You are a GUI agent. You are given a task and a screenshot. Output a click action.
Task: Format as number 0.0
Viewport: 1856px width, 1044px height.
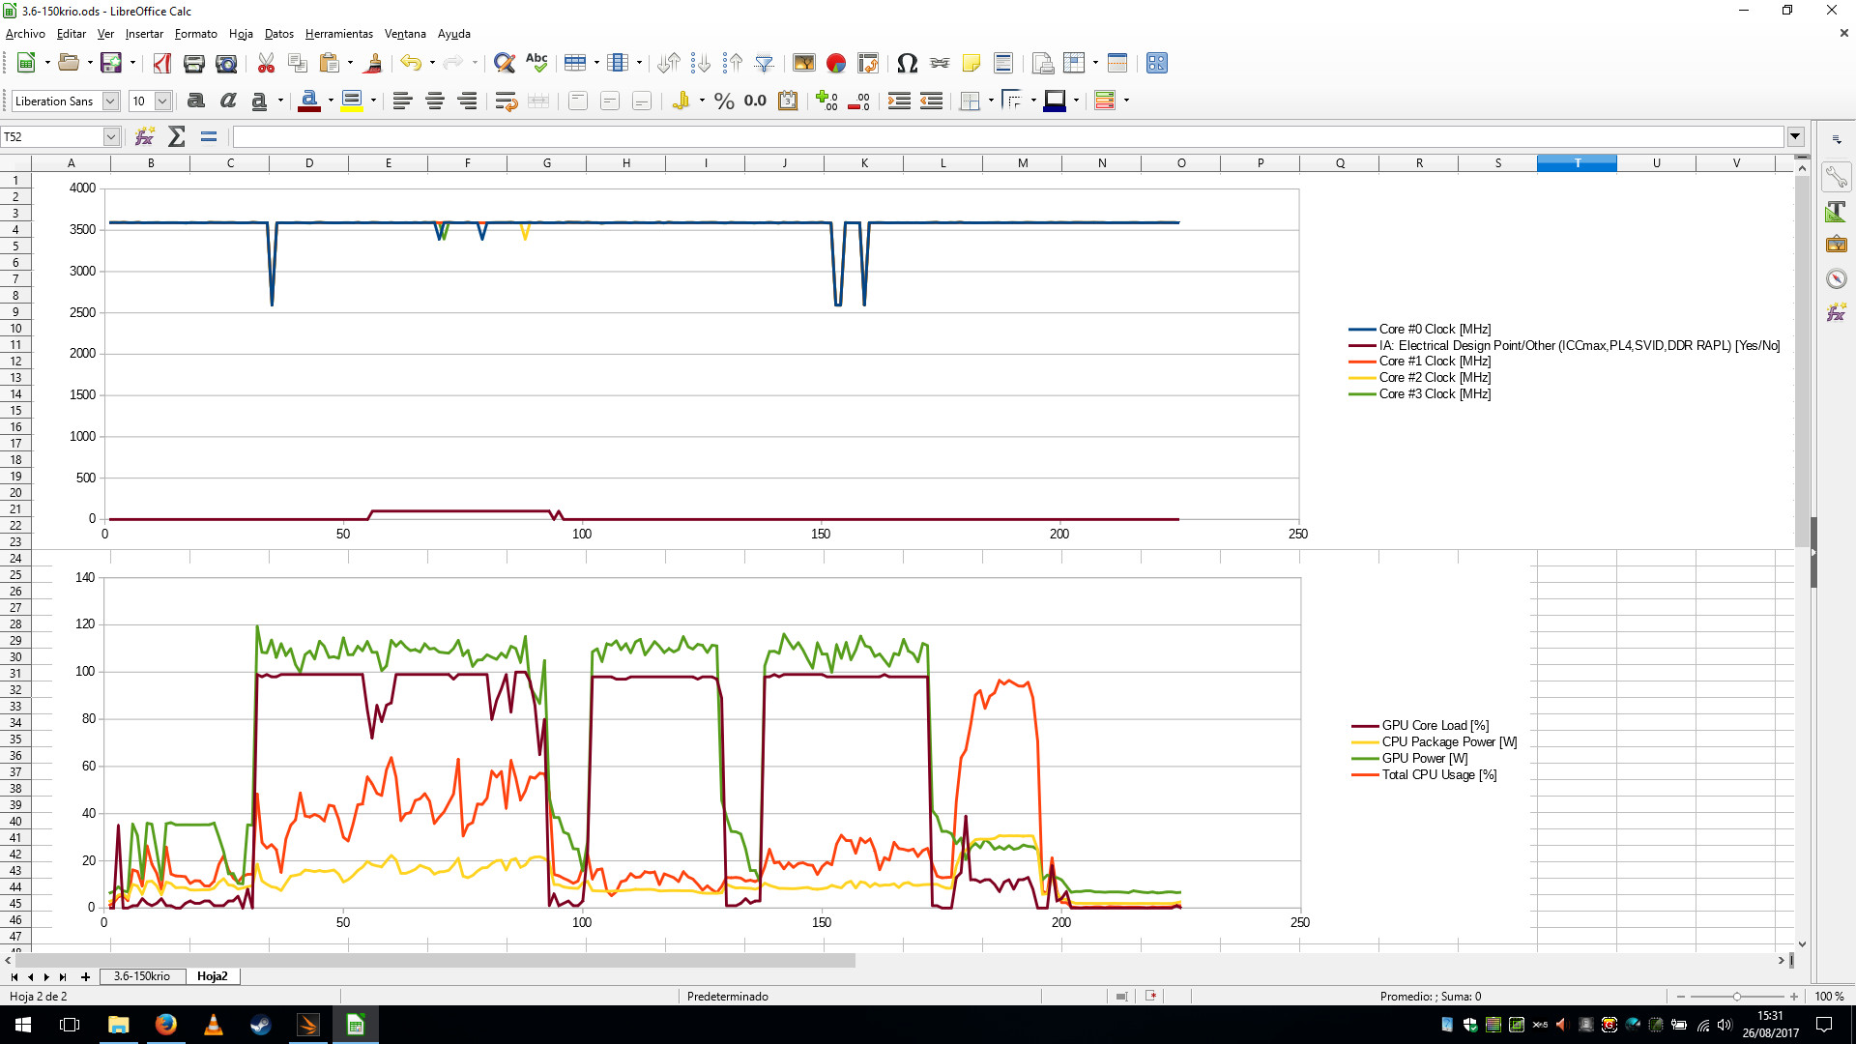[756, 101]
